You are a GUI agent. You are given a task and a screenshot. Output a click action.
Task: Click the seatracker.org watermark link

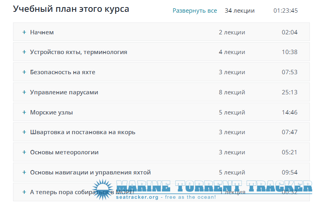(137, 197)
